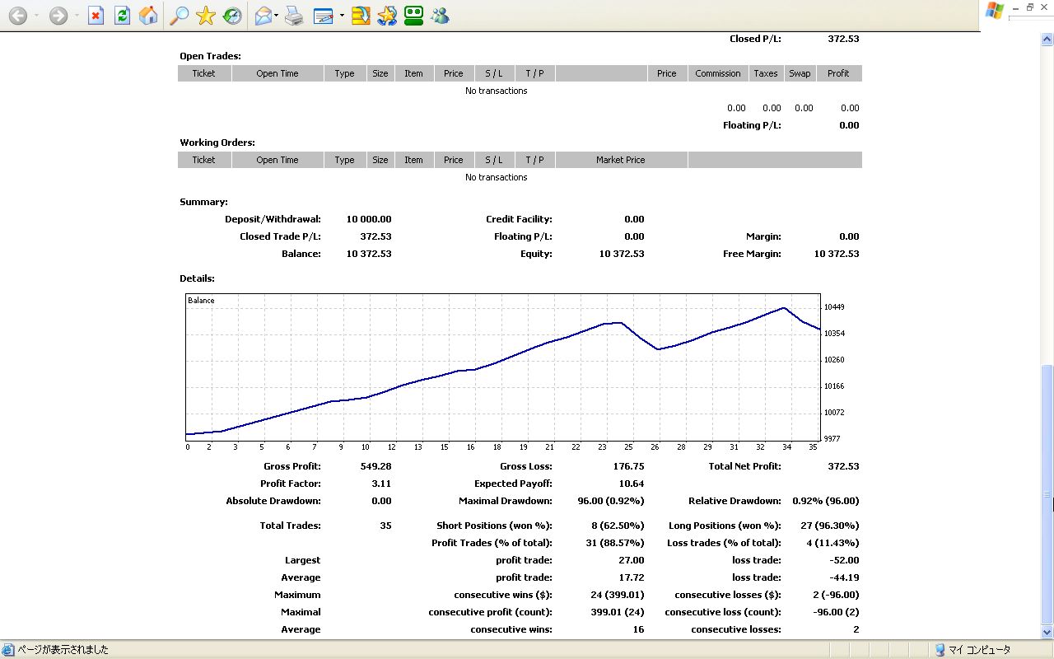
Task: Open Favorites star icon
Action: pyautogui.click(x=206, y=16)
